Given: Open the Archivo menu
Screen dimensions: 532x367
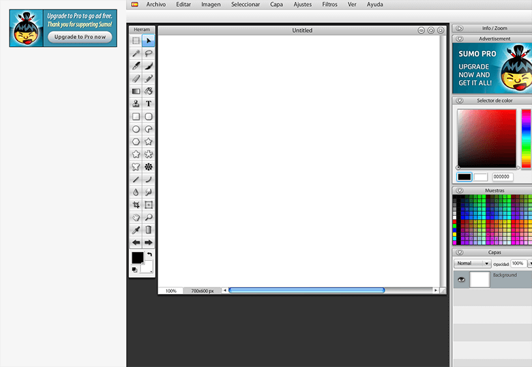Looking at the screenshot, I should [156, 4].
